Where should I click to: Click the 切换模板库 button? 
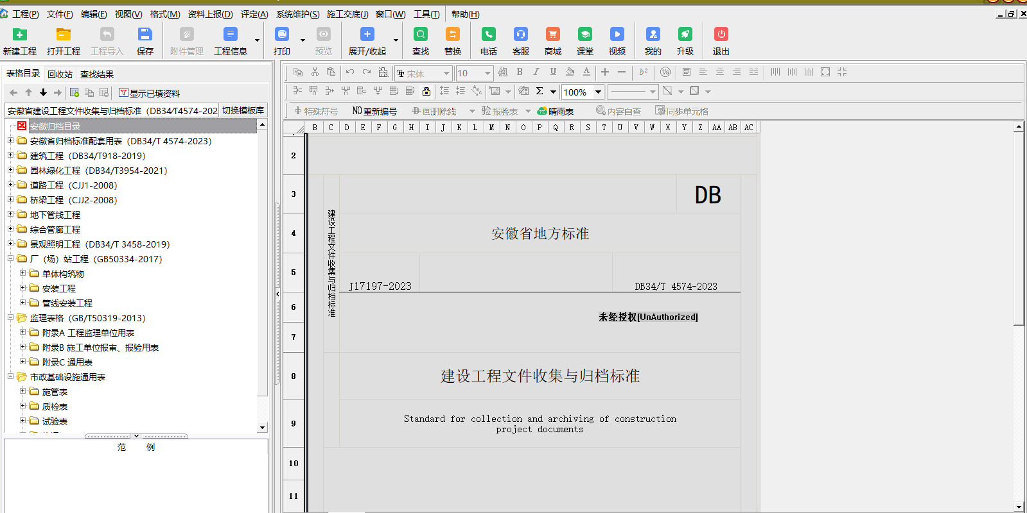[x=243, y=110]
